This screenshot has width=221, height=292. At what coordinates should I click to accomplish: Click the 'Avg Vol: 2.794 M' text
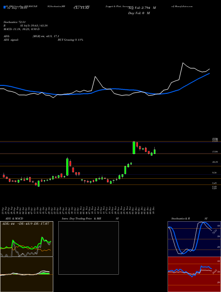pyautogui.click(x=142, y=8)
